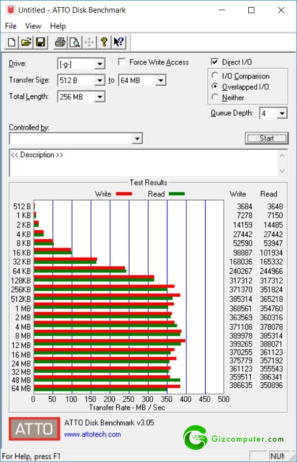The image size is (297, 462).
Task: Print results with the printer icon
Action: pyautogui.click(x=60, y=43)
